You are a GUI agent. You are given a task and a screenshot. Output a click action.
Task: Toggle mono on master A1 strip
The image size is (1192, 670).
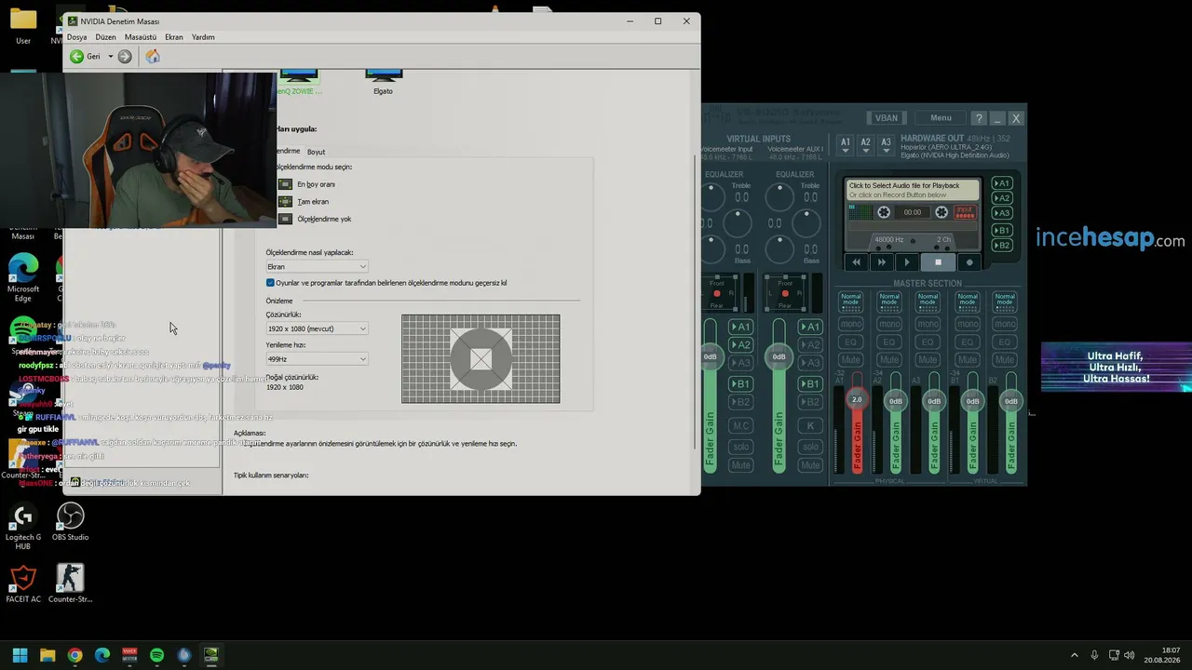(x=850, y=324)
